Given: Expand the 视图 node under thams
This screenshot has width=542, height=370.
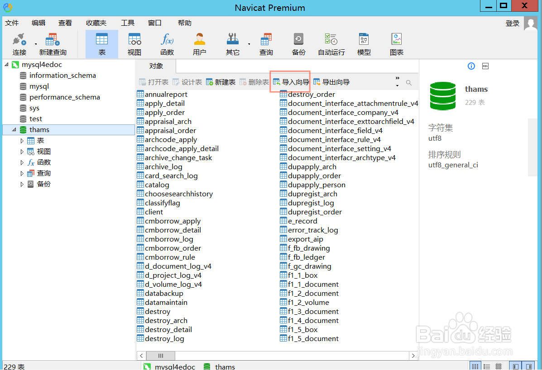Looking at the screenshot, I should pos(22,152).
